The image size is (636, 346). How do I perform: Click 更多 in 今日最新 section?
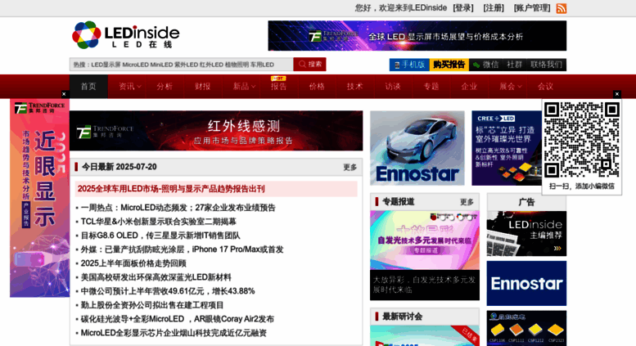pyautogui.click(x=350, y=168)
